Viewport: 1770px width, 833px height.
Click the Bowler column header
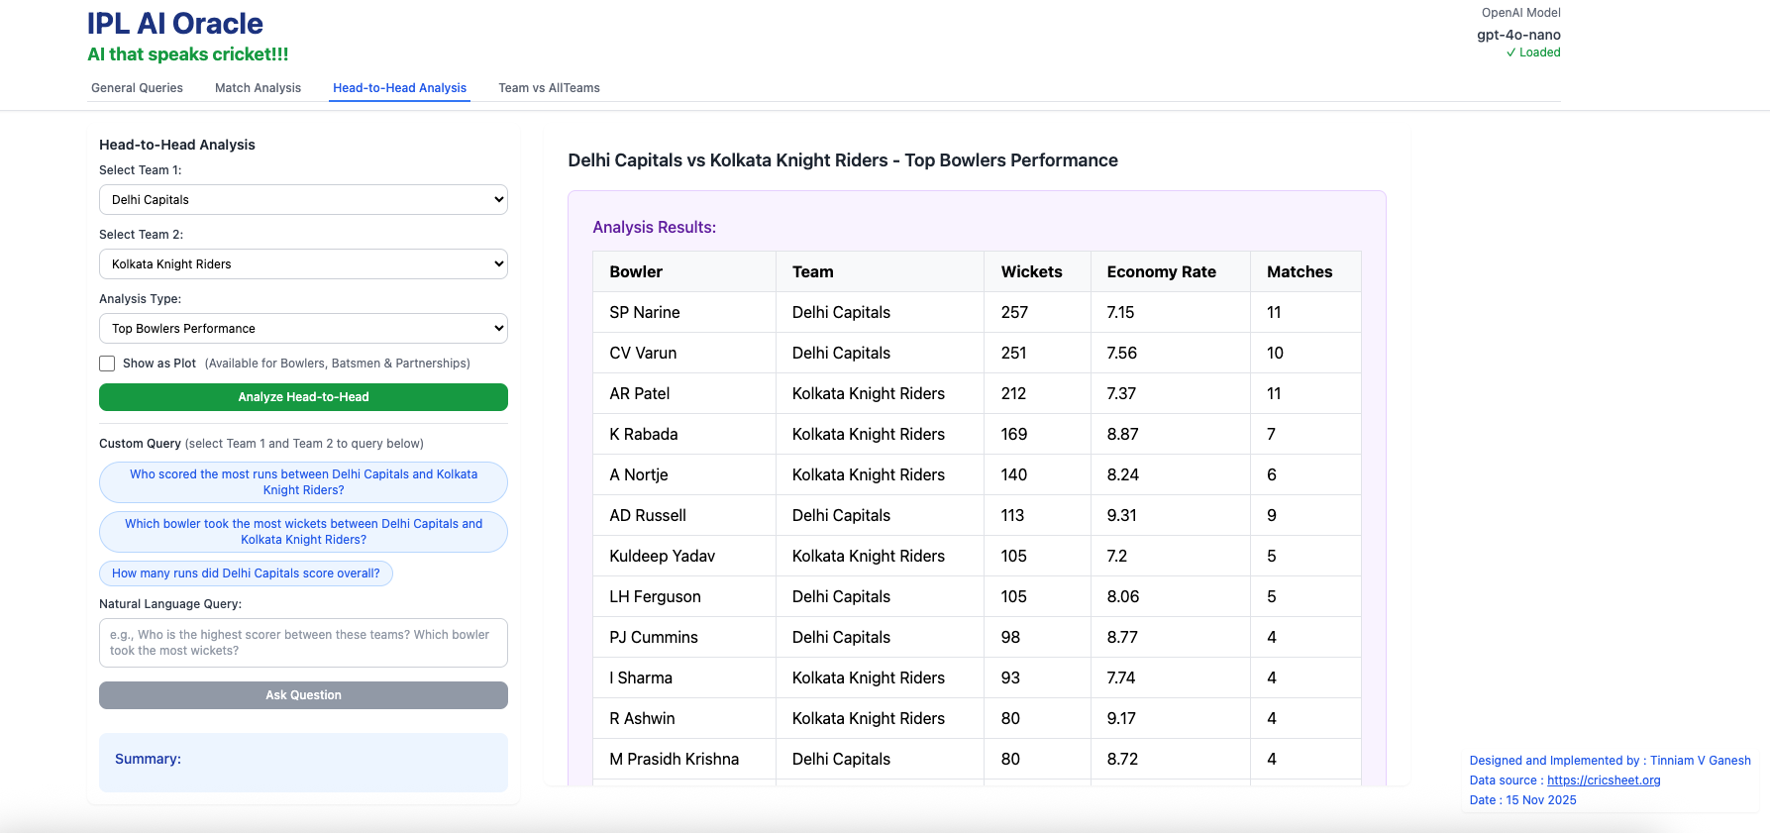pyautogui.click(x=636, y=272)
